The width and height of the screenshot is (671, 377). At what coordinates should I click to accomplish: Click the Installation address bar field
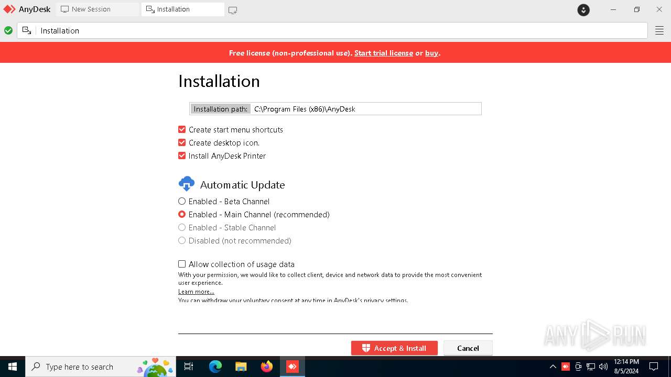click(332, 30)
